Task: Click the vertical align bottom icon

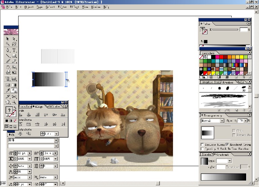Action: pos(63,114)
